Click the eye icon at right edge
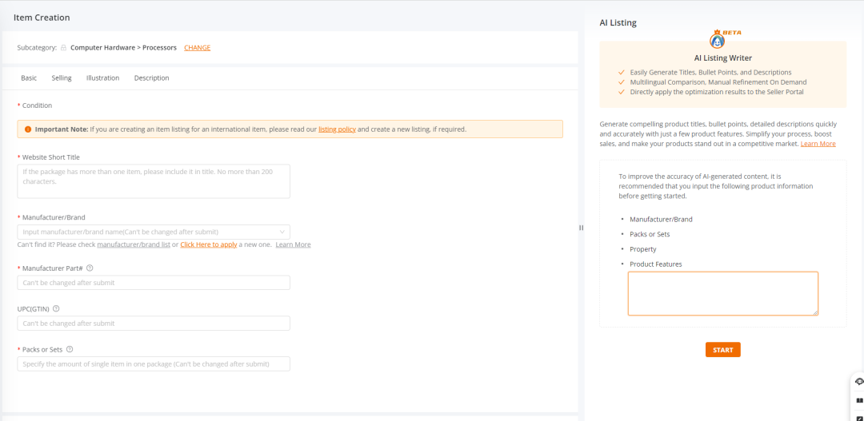Image resolution: width=864 pixels, height=421 pixels. (859, 382)
